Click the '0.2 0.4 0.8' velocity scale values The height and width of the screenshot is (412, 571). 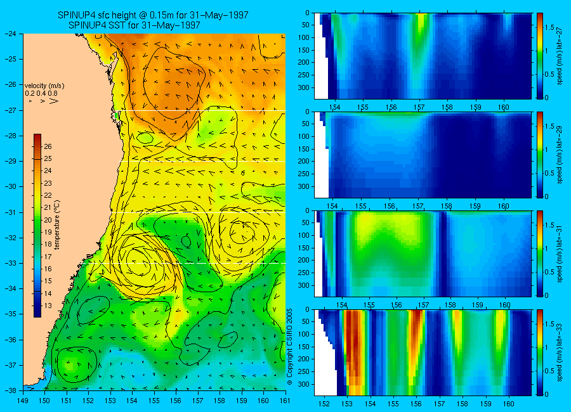(41, 94)
